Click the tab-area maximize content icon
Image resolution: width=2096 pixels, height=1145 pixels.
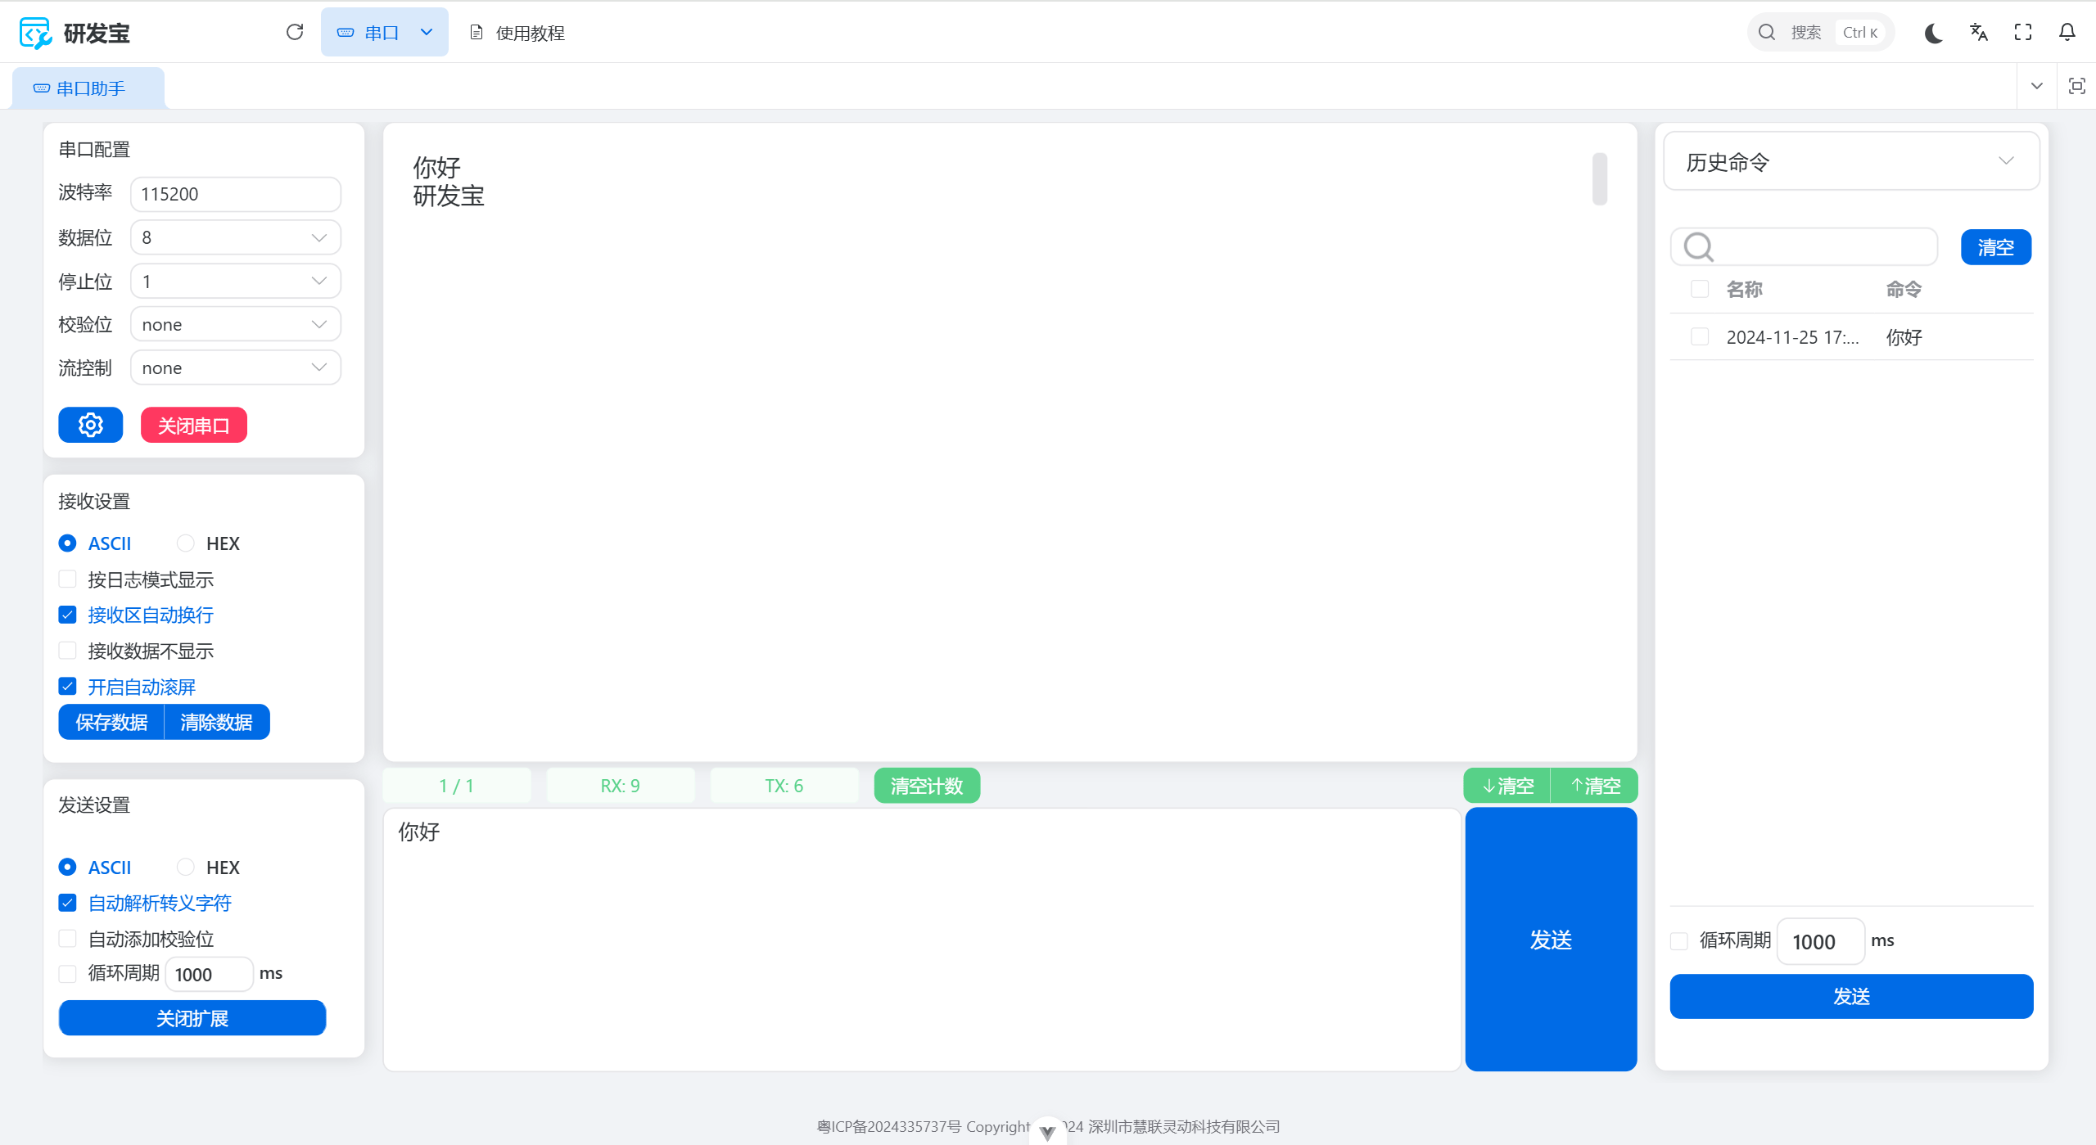pos(2077,86)
